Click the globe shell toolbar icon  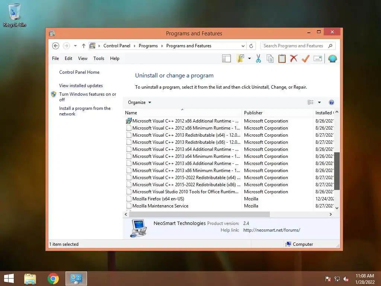pyautogui.click(x=332, y=58)
